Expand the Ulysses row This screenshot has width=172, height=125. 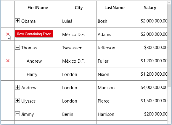[17, 100]
